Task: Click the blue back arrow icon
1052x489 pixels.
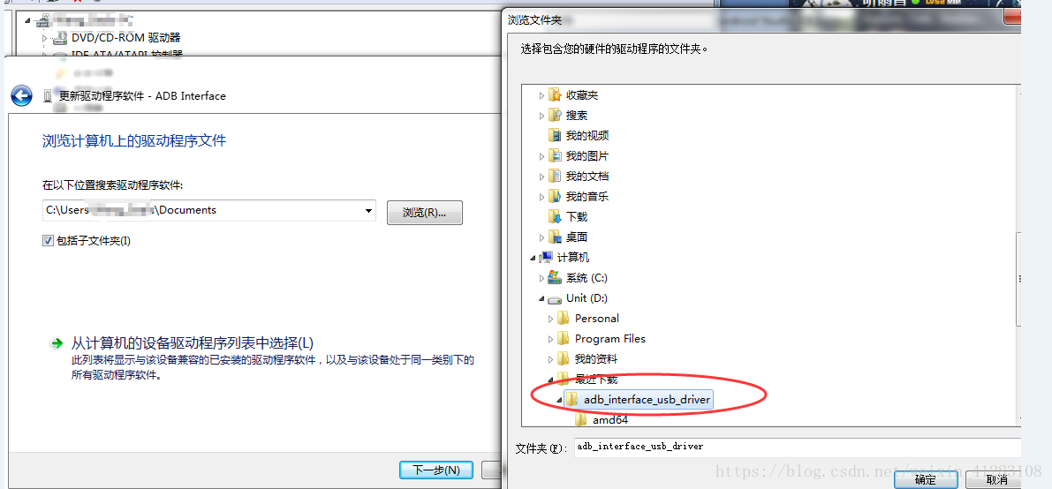Action: 21,96
